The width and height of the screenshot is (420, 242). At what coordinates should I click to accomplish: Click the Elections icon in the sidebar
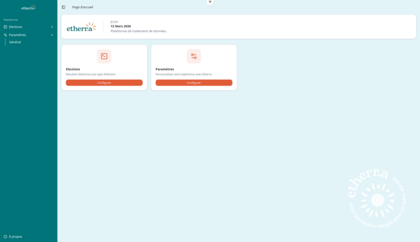(5, 27)
